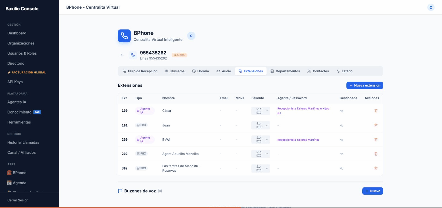Screen dimensions: 442x208
Task: Delete Agent Abuelita Manolita extension trash icon
Action: pyautogui.click(x=376, y=154)
